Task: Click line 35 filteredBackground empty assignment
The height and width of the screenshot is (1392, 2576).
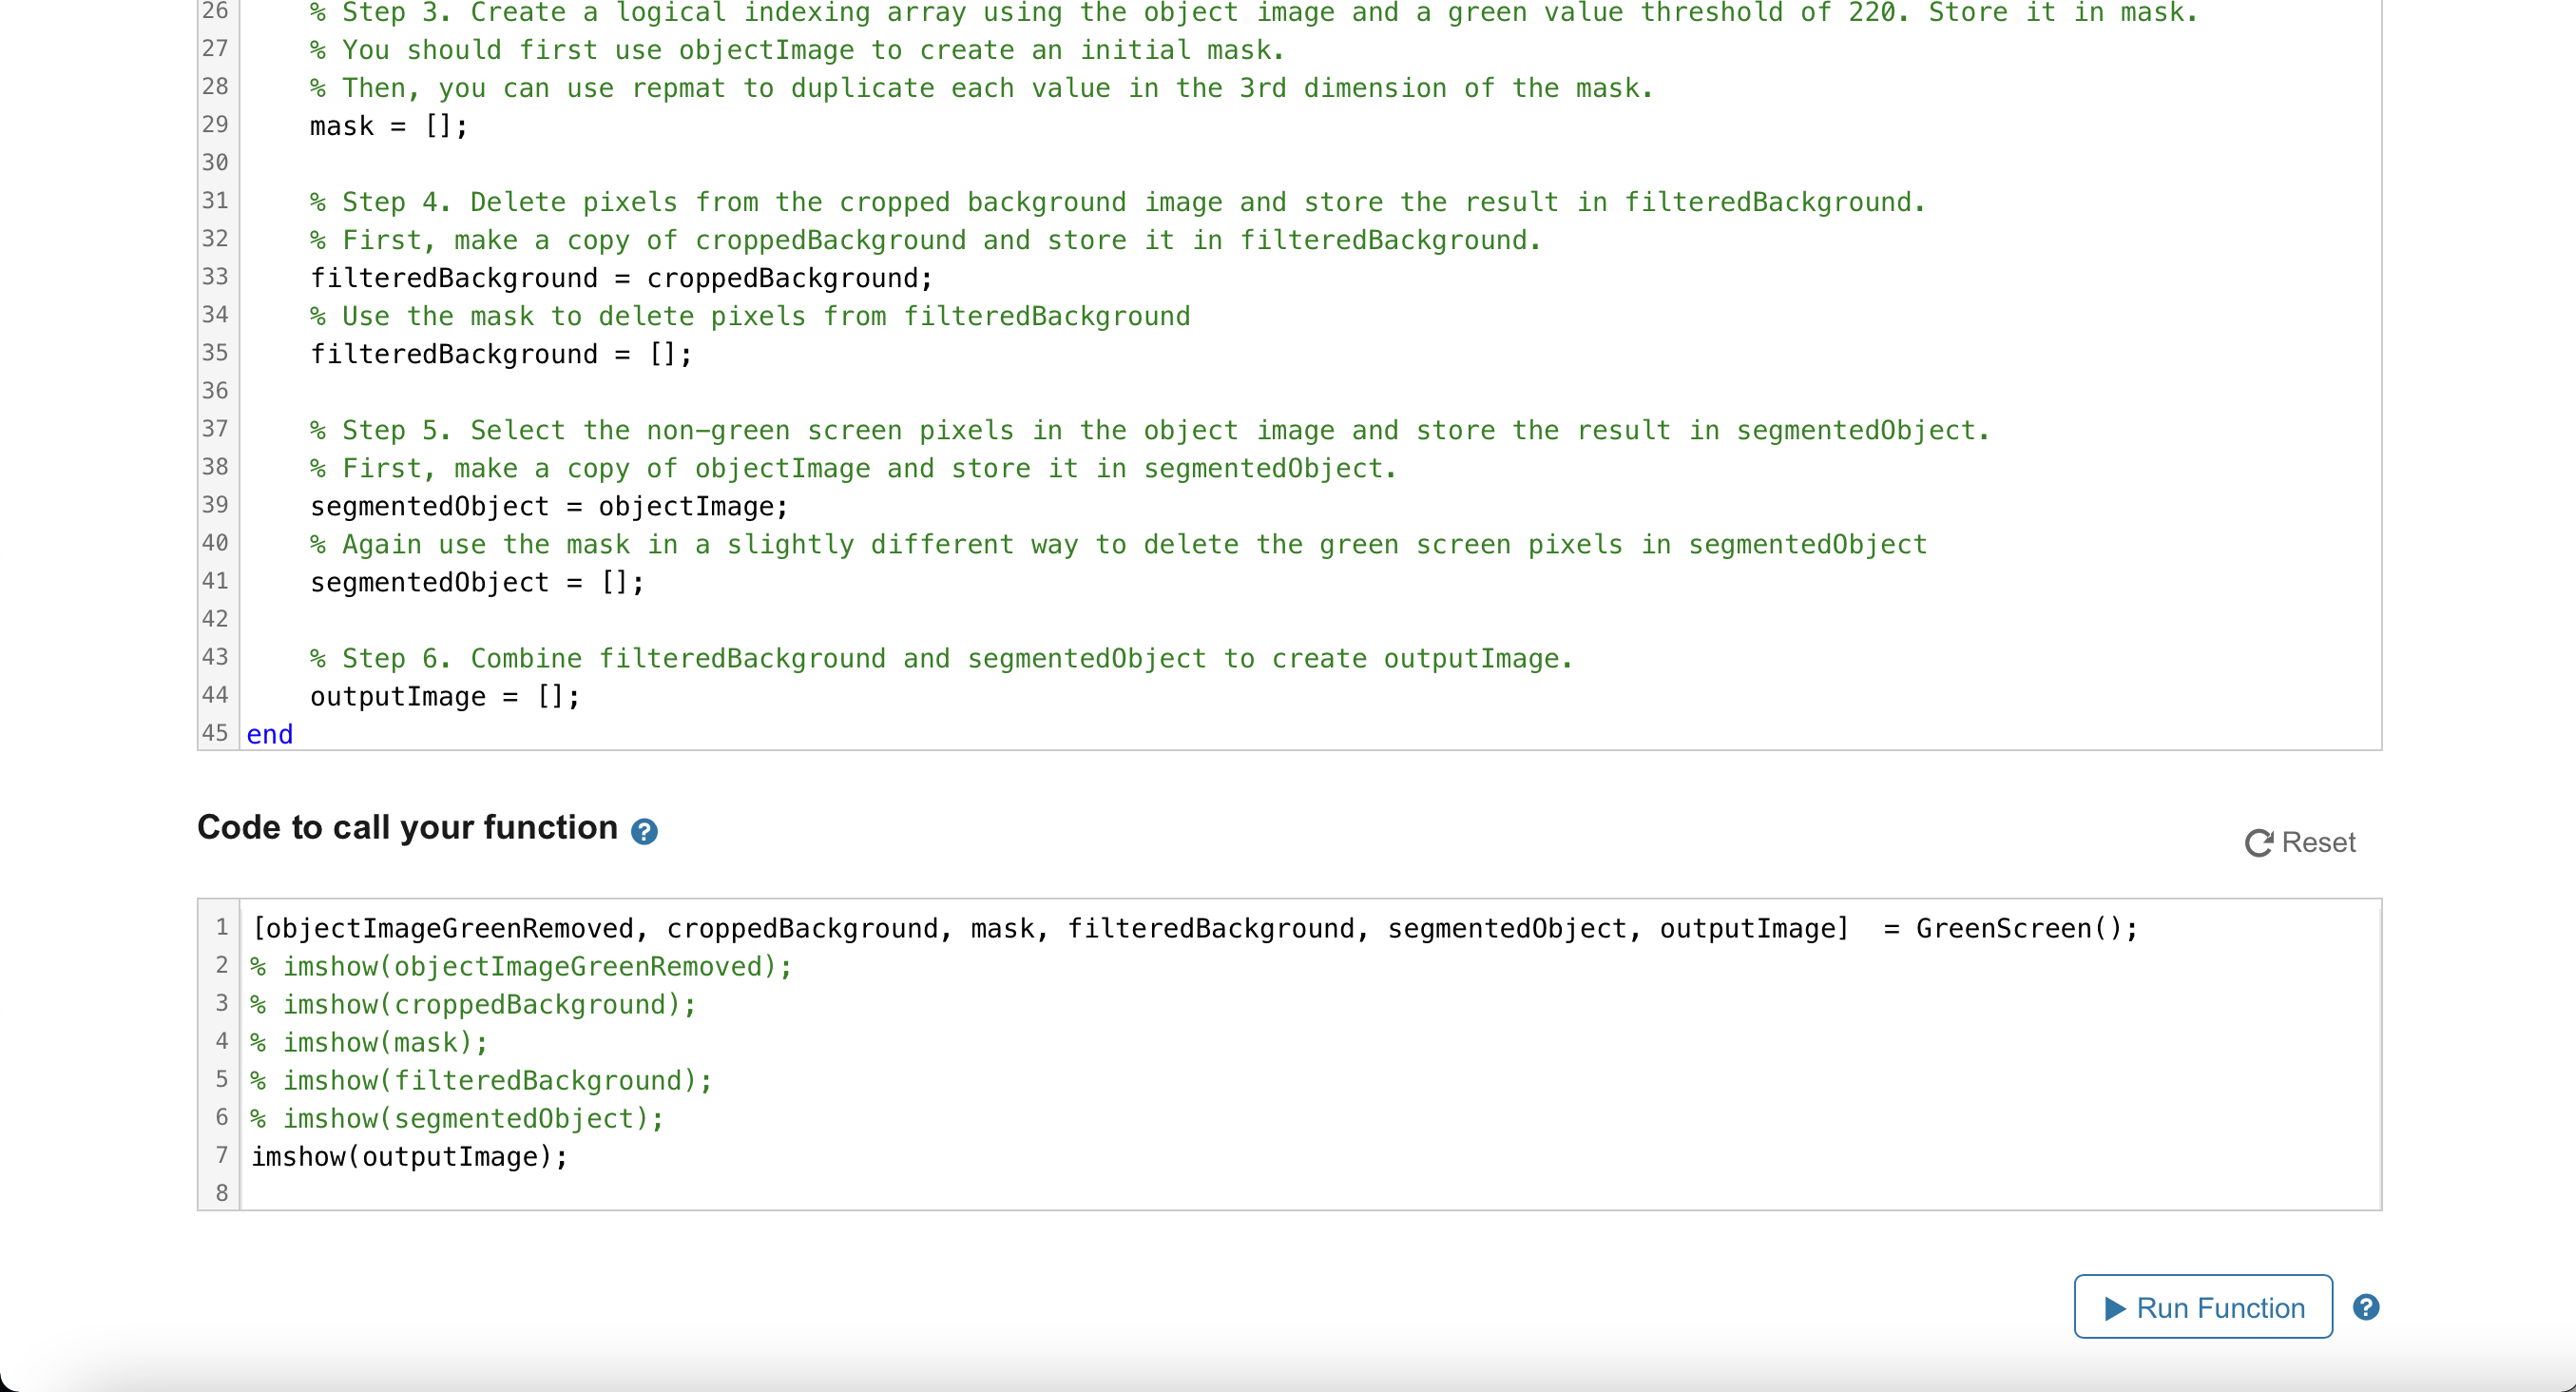Action: 500,354
